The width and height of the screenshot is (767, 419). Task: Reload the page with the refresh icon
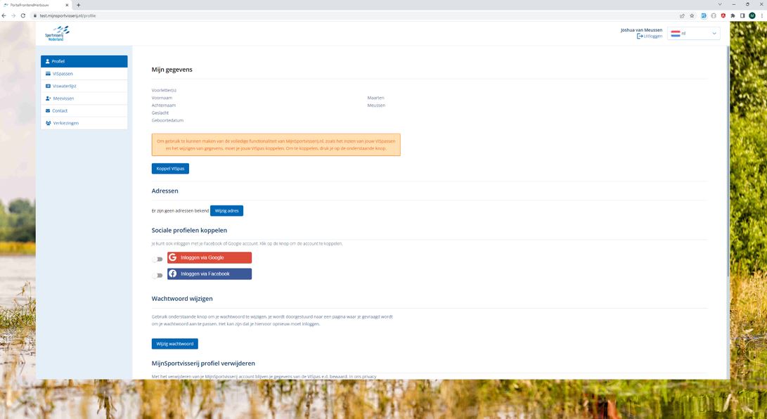pyautogui.click(x=23, y=15)
